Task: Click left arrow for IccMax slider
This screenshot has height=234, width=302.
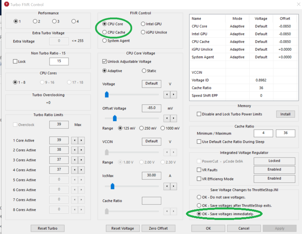Action: [x=167, y=186]
